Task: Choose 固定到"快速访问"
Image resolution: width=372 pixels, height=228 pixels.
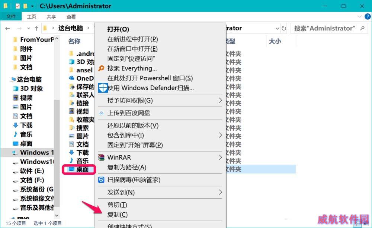Action: (x=131, y=59)
